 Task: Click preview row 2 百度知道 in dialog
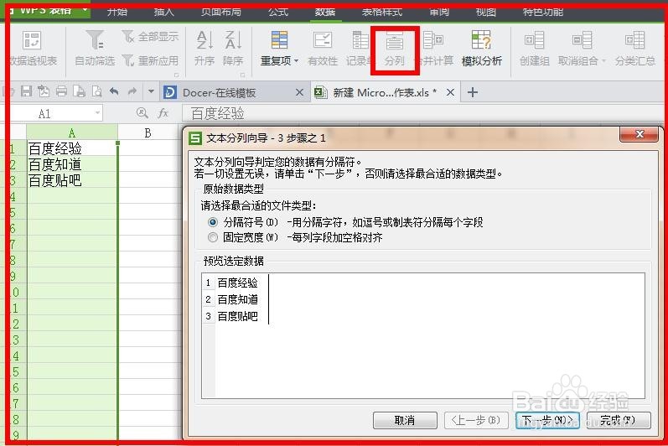(237, 299)
